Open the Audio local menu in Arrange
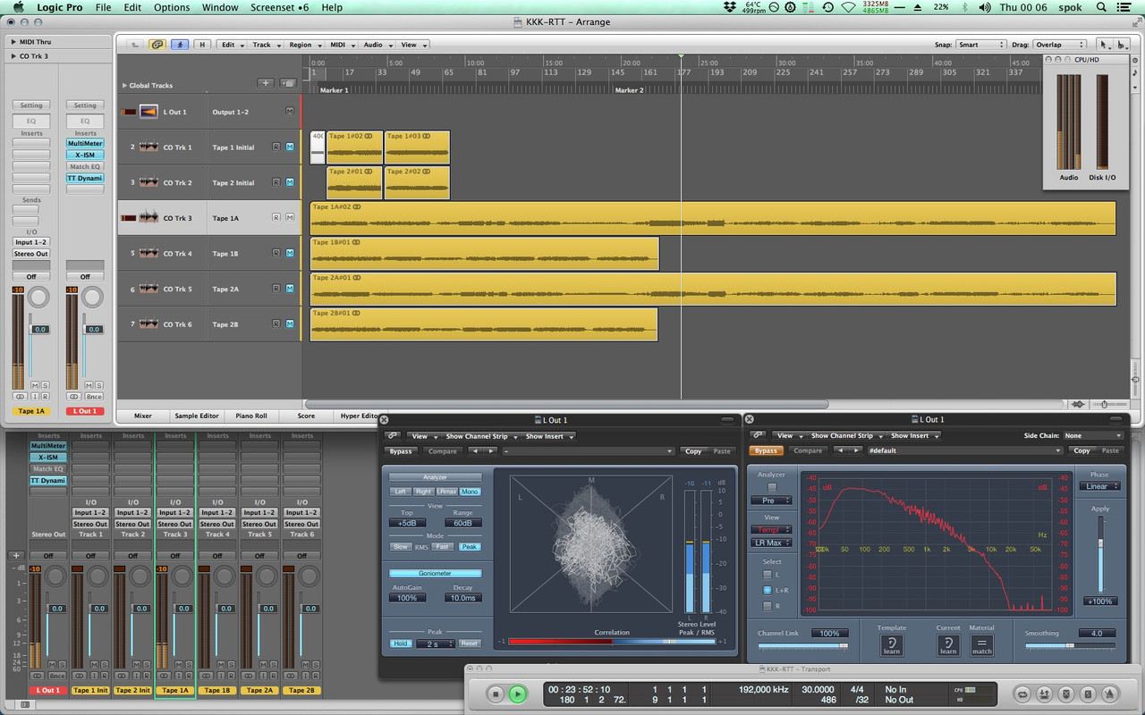This screenshot has width=1145, height=715. click(x=377, y=45)
